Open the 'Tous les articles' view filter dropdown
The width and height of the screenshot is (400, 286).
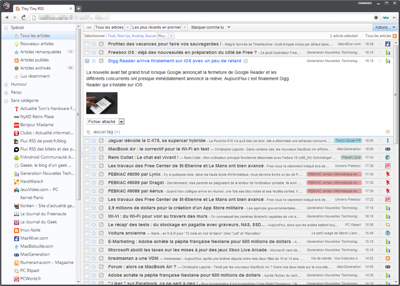click(112, 27)
